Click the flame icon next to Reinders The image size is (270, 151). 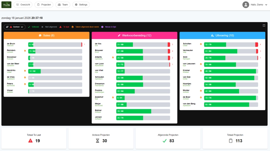click(25, 51)
